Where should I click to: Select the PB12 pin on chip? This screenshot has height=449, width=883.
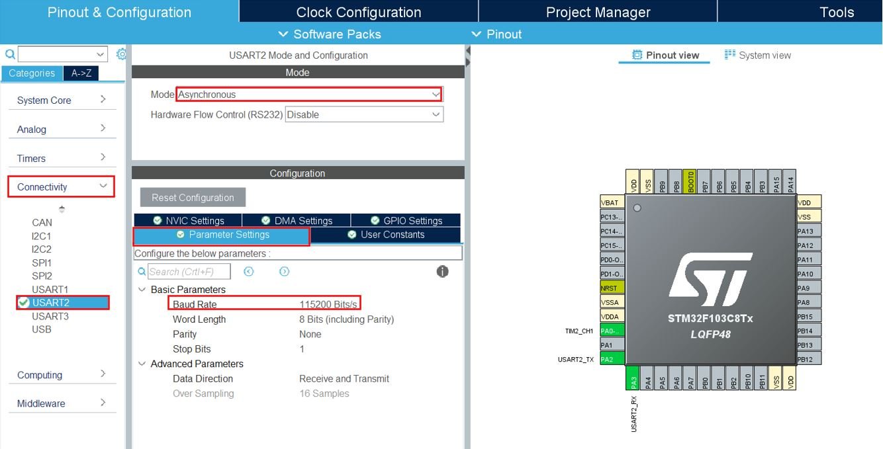point(809,359)
